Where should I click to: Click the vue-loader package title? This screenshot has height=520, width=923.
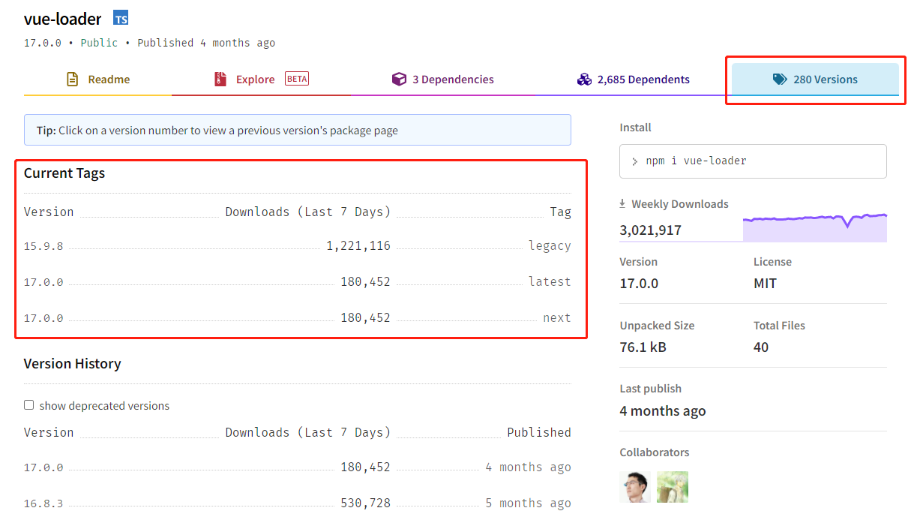tap(63, 17)
